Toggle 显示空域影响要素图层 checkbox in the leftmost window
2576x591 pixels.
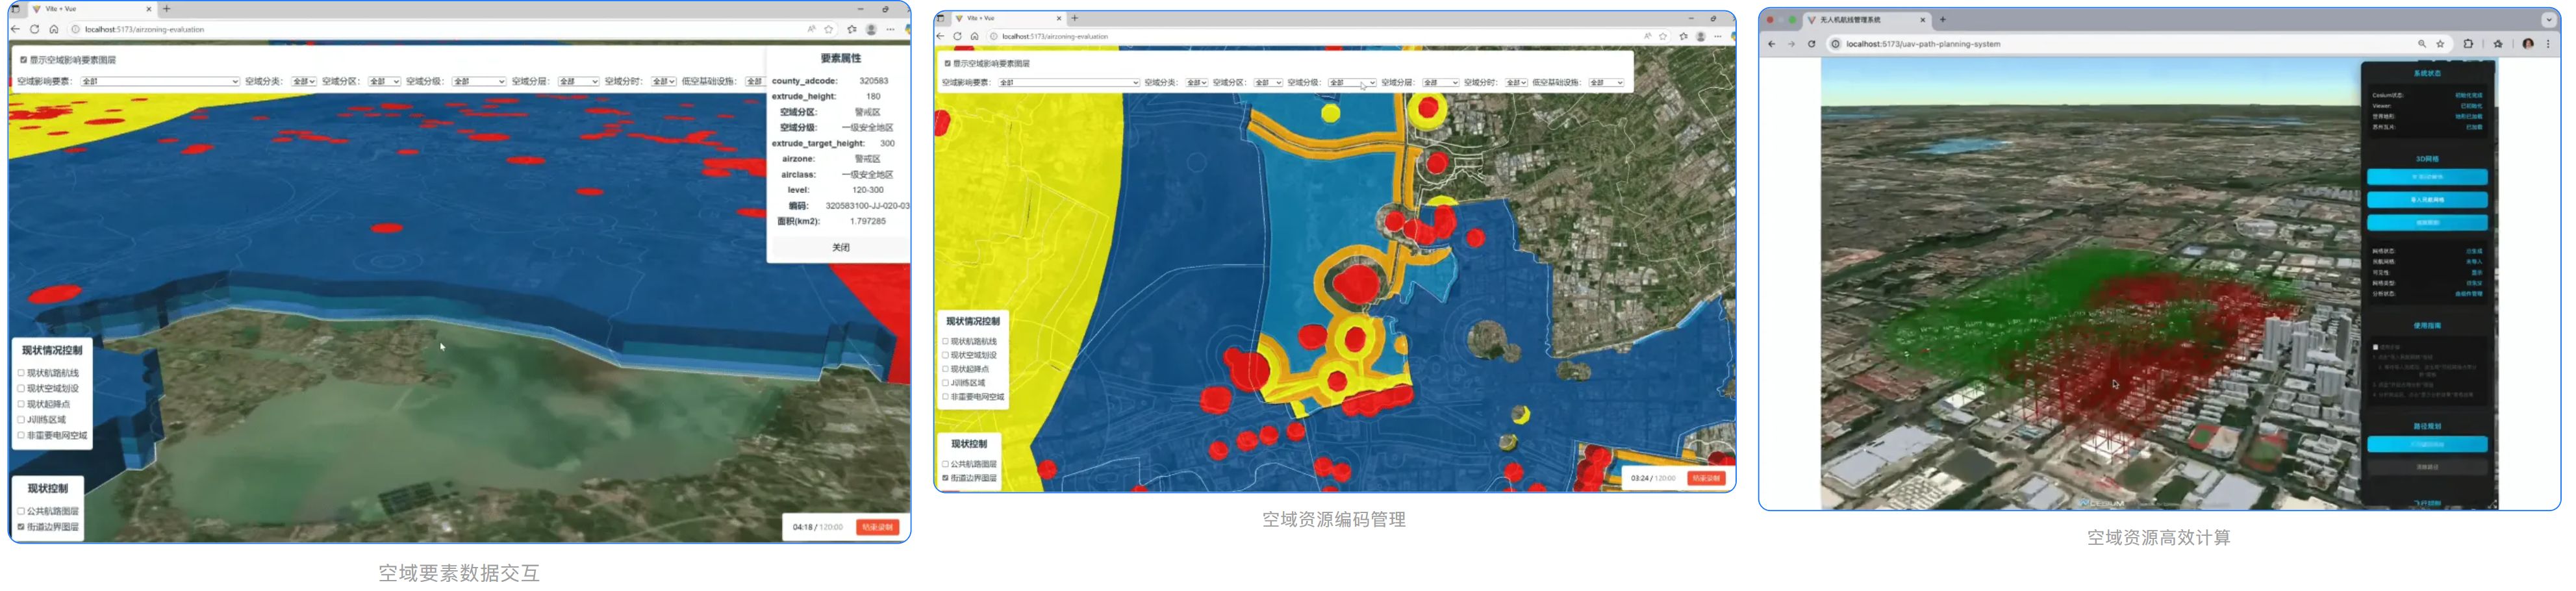coord(23,60)
